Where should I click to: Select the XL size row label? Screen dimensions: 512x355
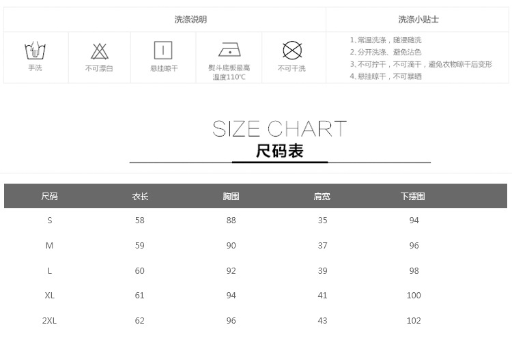[x=49, y=296]
